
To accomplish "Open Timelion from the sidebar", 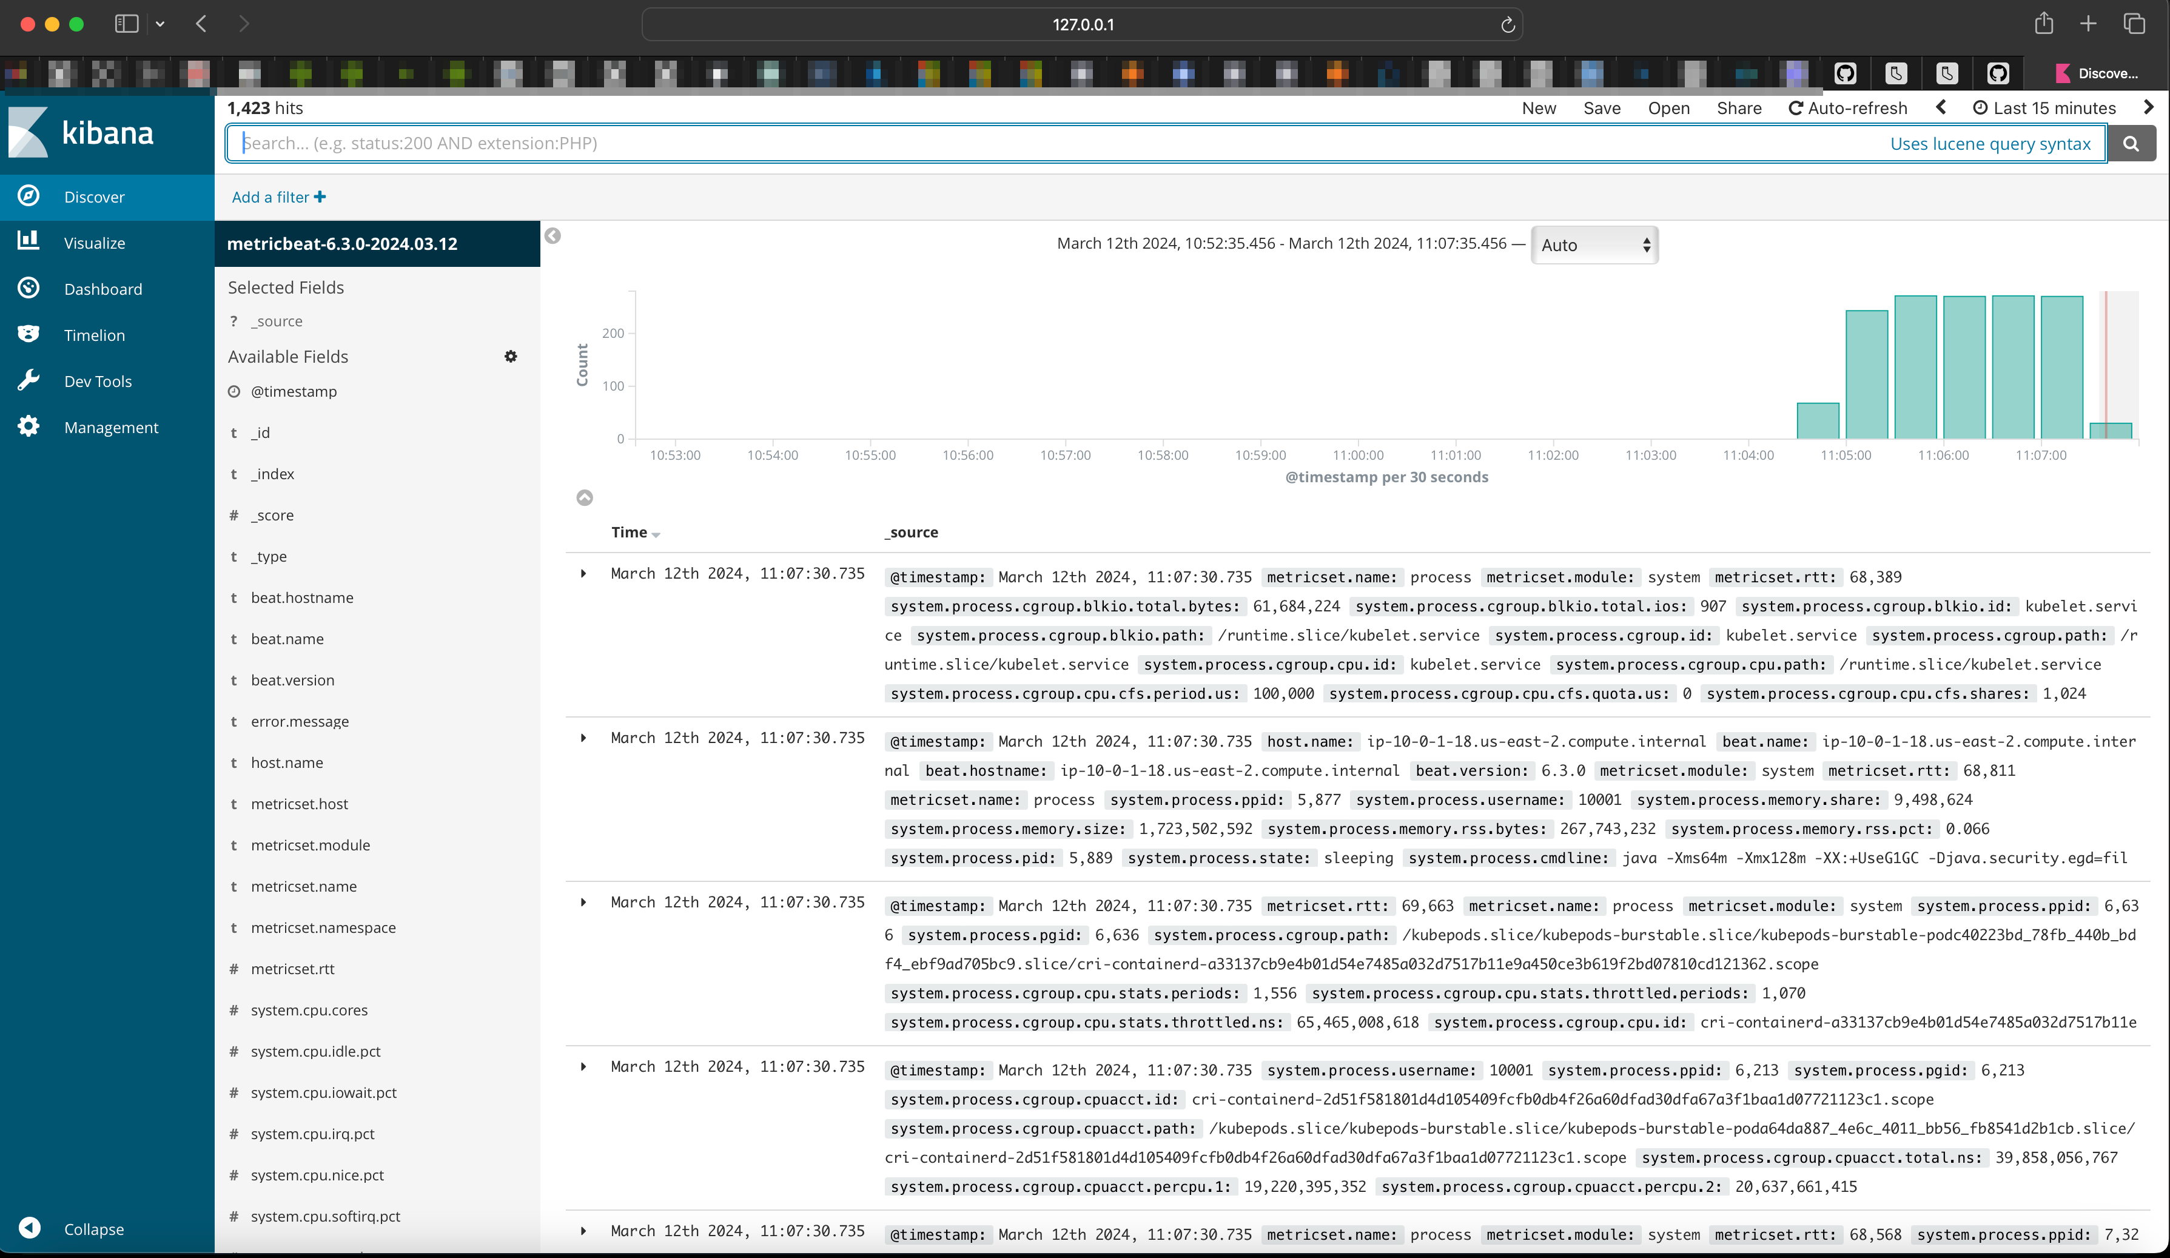I will [94, 335].
